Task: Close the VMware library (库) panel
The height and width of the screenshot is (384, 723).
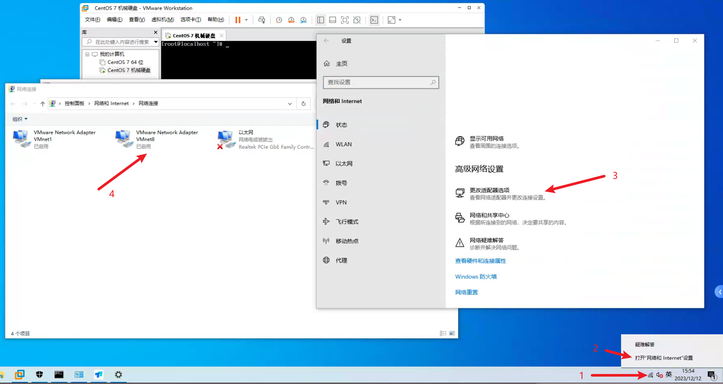Action: tap(156, 32)
